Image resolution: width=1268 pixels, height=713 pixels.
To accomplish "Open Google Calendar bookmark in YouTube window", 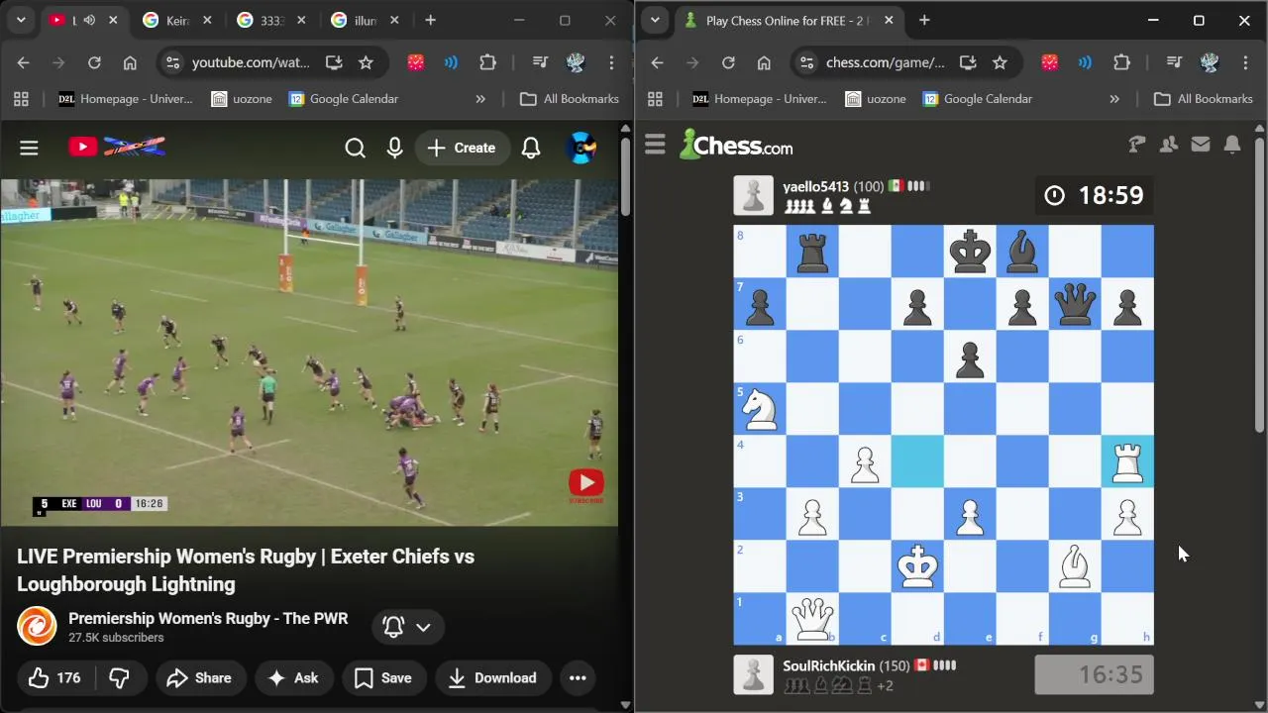I will click(343, 99).
